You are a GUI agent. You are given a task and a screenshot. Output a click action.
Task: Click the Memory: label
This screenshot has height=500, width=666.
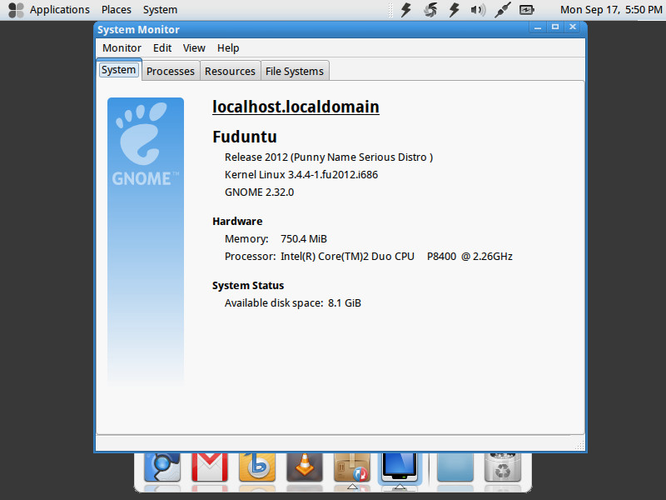pyautogui.click(x=246, y=239)
